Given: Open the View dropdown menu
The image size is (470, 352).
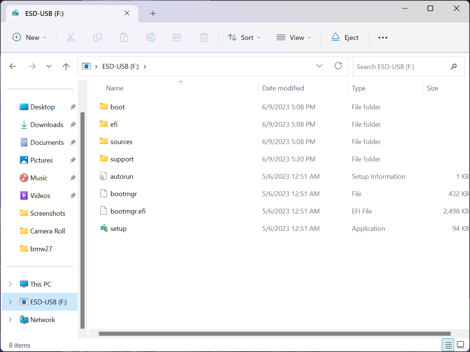Looking at the screenshot, I should coord(294,37).
